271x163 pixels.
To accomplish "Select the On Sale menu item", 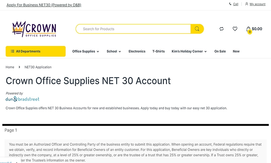I will click(x=220, y=51).
